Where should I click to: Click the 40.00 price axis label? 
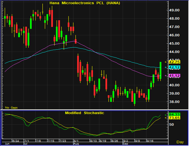(174, 85)
